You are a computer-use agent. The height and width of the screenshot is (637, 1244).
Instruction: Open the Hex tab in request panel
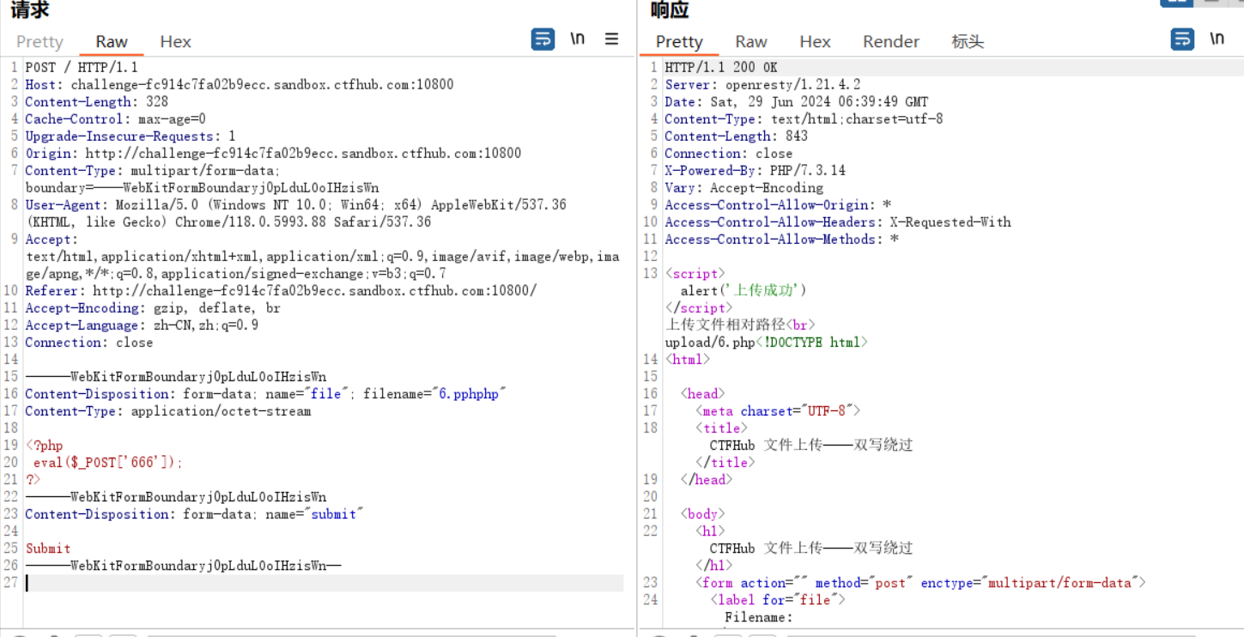coord(175,41)
